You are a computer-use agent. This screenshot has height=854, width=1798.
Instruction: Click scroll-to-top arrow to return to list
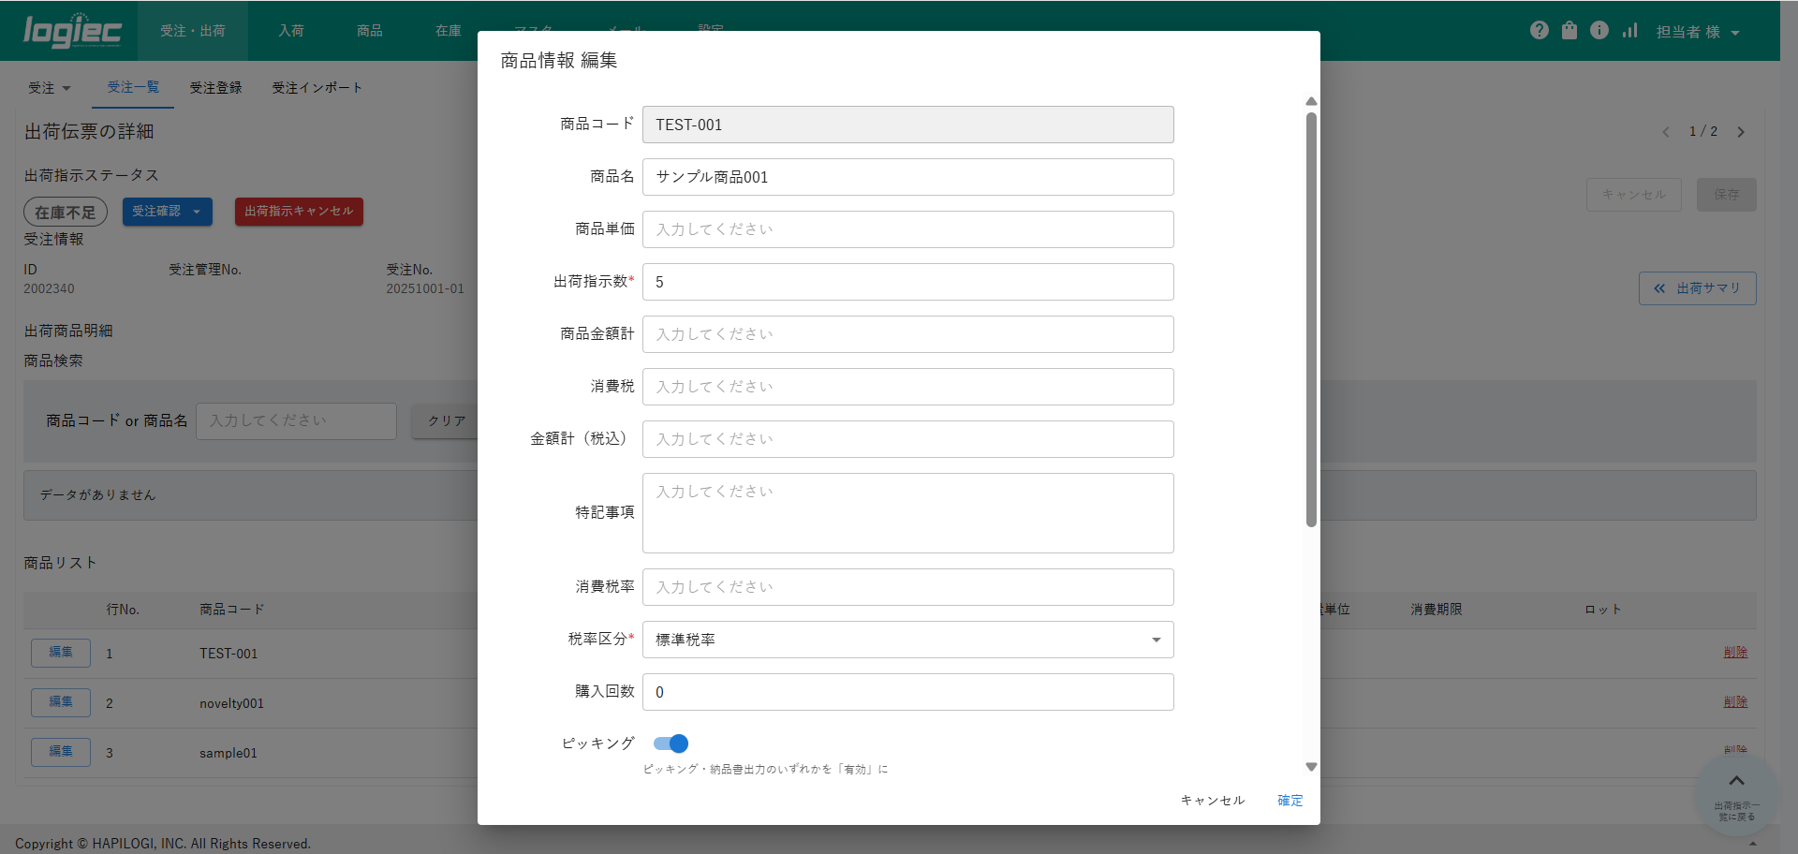1736,791
